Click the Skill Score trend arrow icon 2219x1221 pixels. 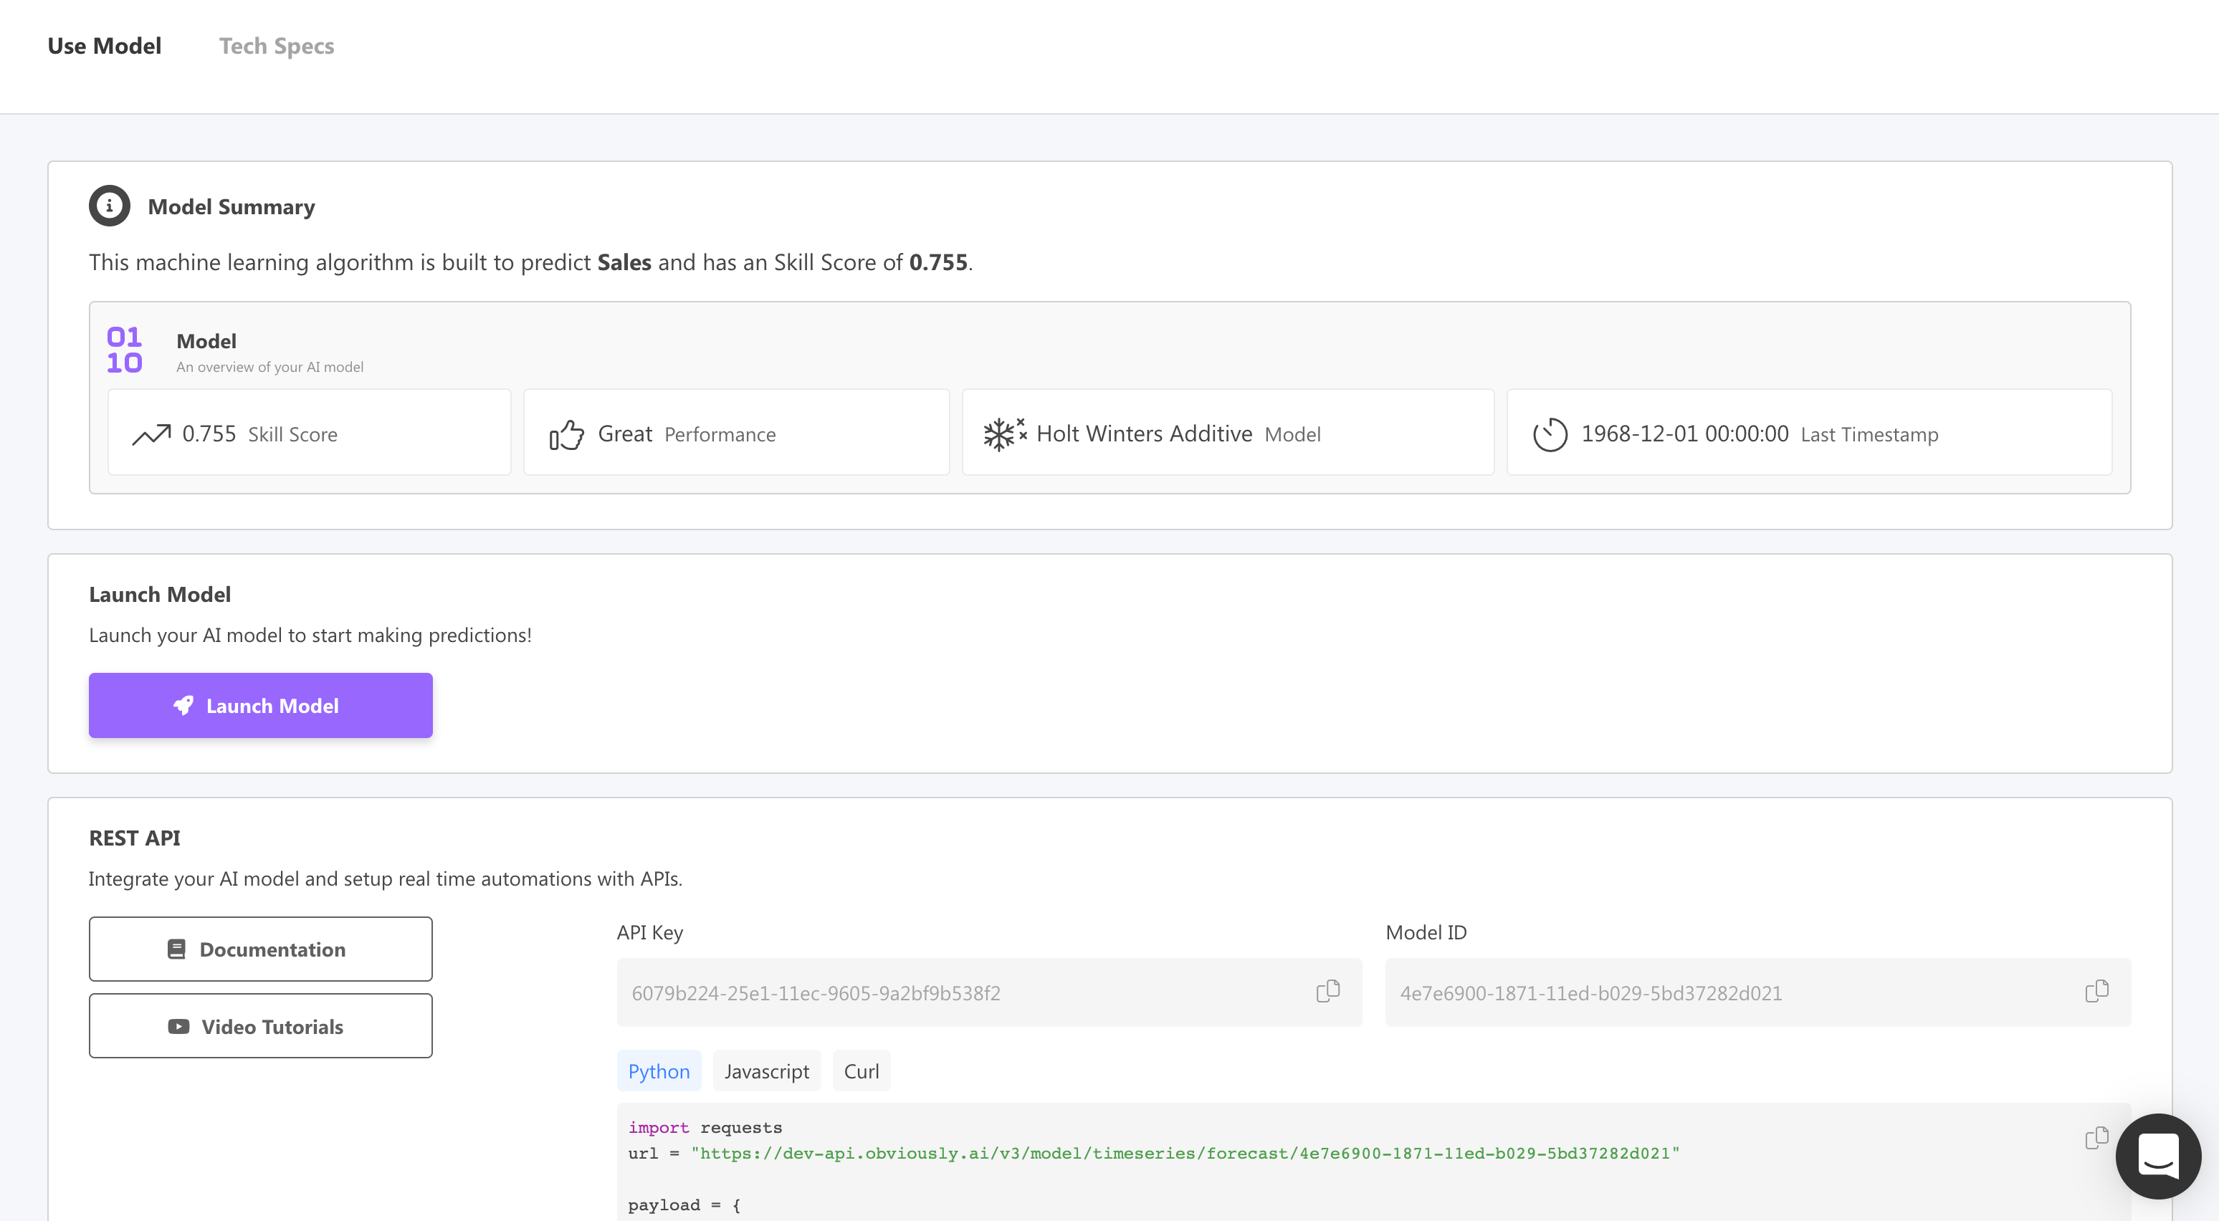pos(151,435)
